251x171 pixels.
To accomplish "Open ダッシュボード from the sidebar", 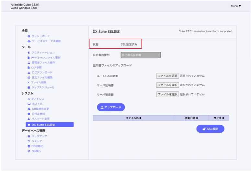I will pyautogui.click(x=40, y=36).
